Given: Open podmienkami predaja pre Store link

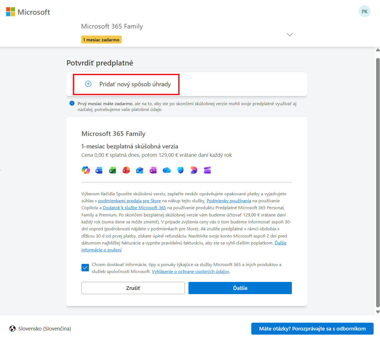Looking at the screenshot, I should (x=130, y=201).
